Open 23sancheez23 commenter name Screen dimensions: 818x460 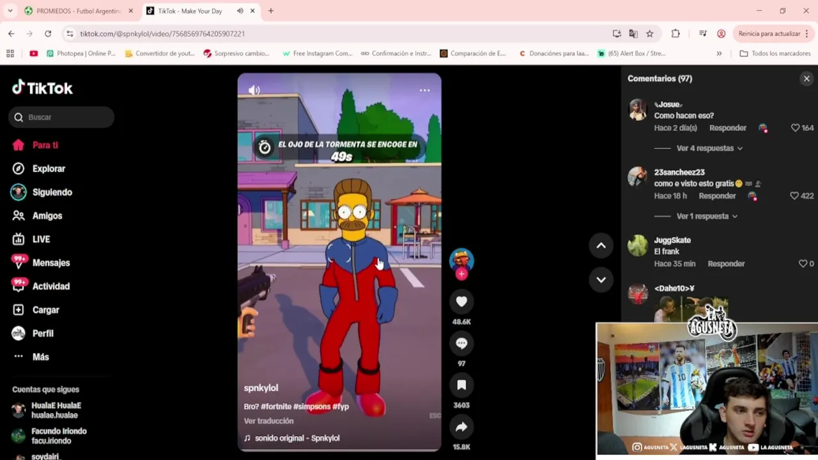pyautogui.click(x=679, y=172)
